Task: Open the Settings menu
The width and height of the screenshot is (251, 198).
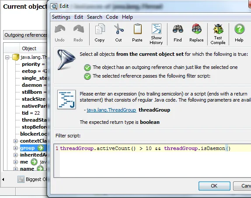Action: point(61,17)
